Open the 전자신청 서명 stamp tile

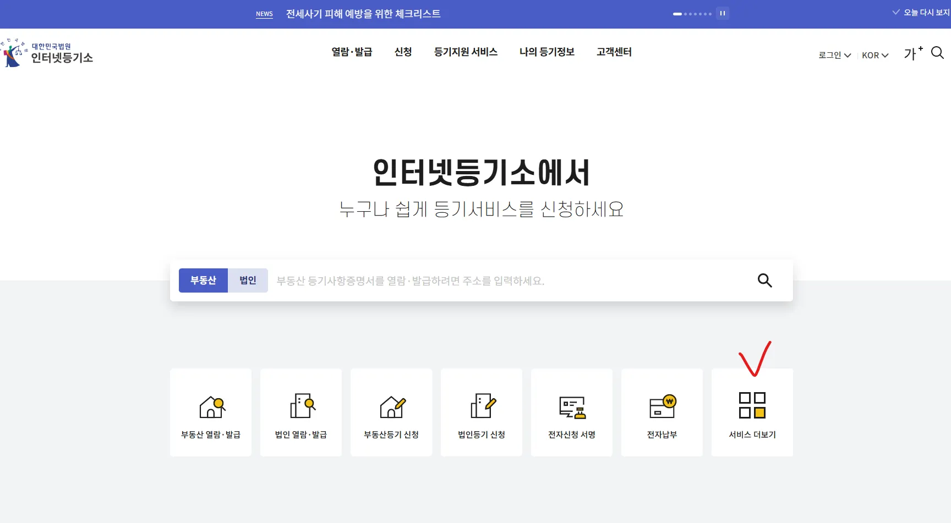572,412
